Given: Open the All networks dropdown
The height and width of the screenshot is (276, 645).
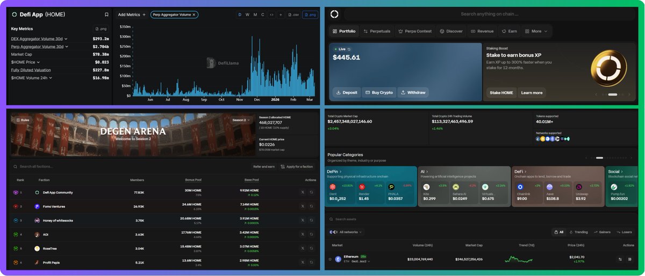Looking at the screenshot, I should click(x=346, y=232).
